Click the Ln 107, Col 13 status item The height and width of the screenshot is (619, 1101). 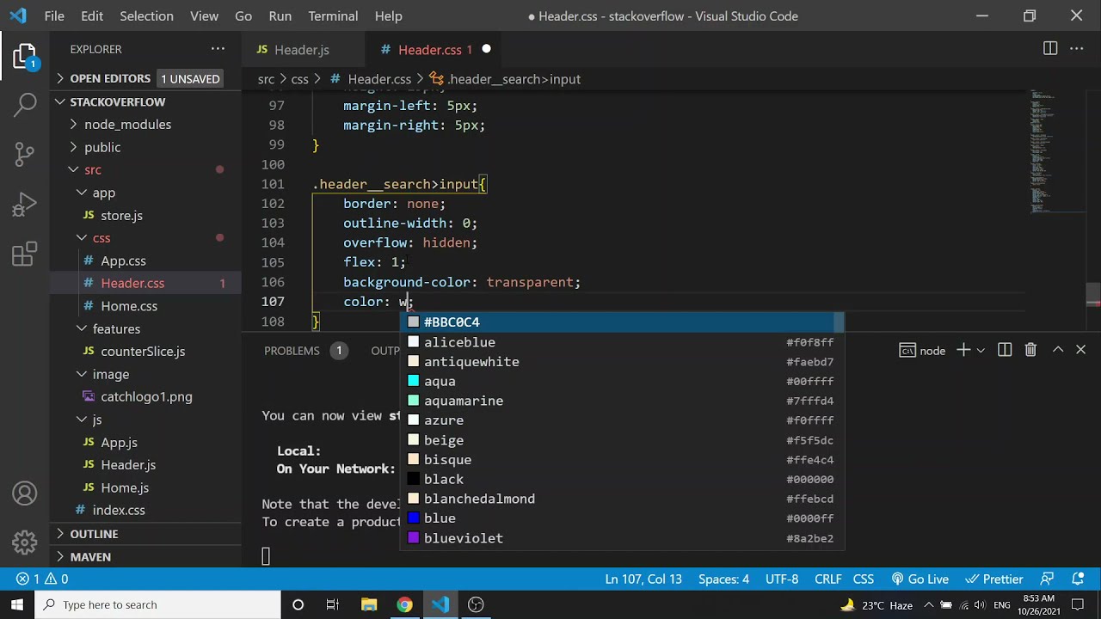(643, 579)
